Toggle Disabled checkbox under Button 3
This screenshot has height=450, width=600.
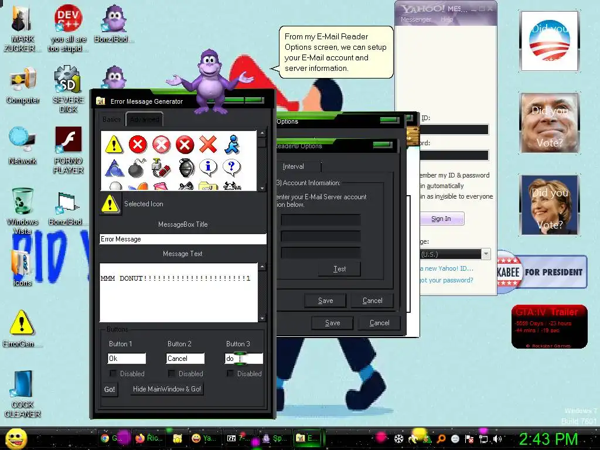(x=230, y=373)
